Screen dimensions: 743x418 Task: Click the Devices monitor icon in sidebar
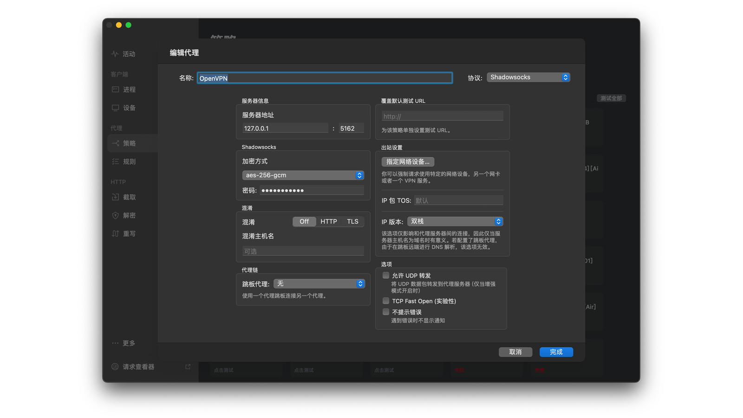(115, 108)
